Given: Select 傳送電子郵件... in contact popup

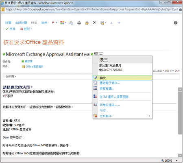Looking at the screenshot, I should click(110, 83).
